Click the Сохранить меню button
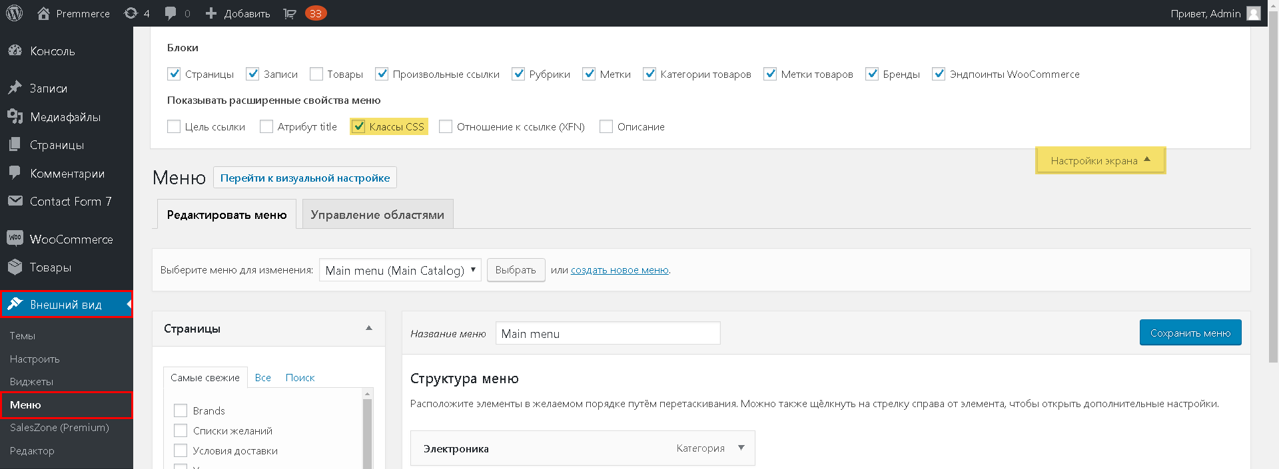Image resolution: width=1279 pixels, height=469 pixels. (1190, 333)
